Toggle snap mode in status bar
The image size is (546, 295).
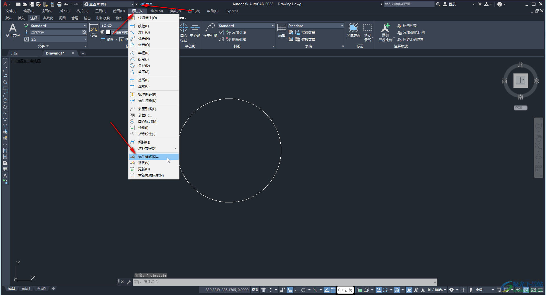(270, 290)
